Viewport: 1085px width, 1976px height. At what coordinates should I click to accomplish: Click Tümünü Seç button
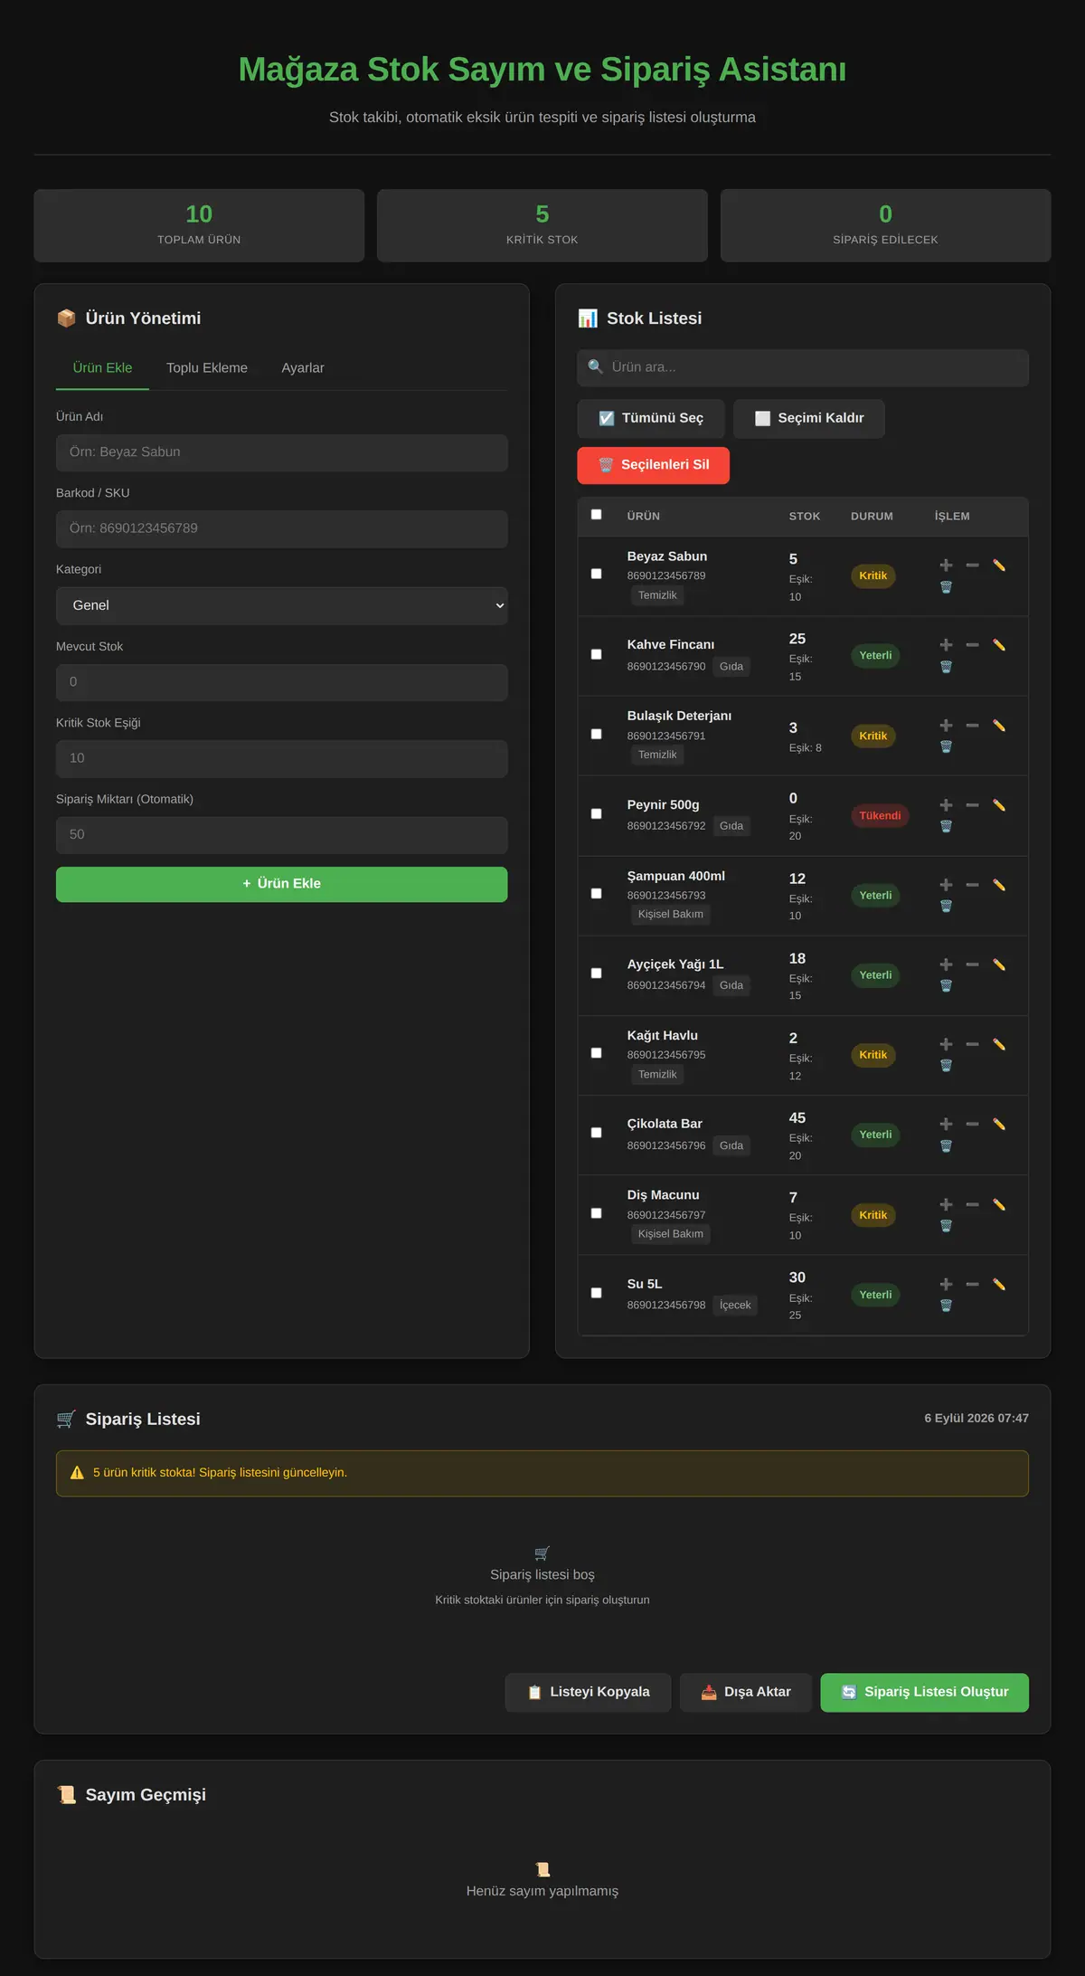point(651,418)
